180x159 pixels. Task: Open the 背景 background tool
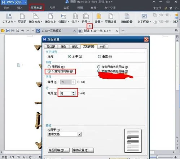98,18
